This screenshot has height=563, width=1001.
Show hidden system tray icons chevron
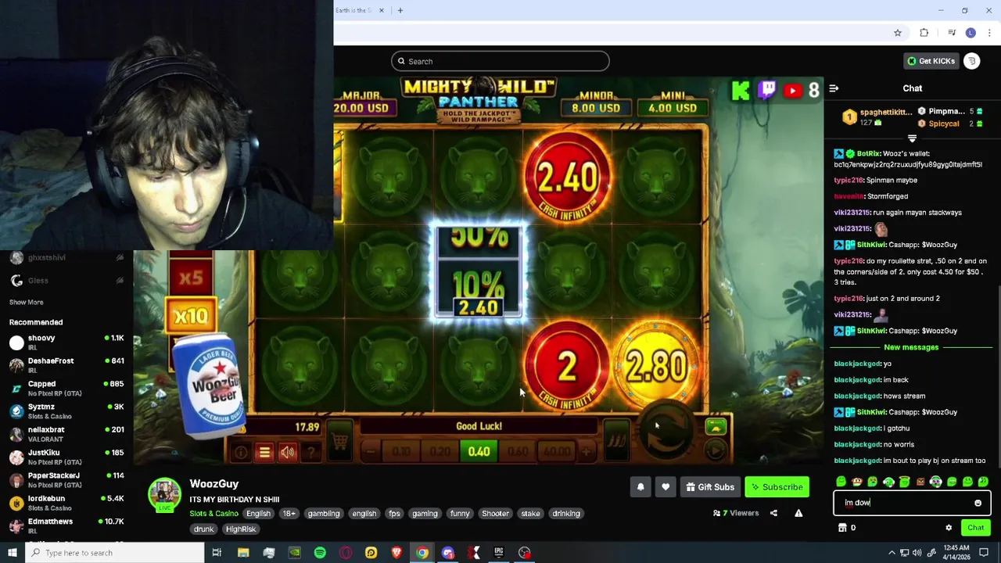tap(892, 553)
